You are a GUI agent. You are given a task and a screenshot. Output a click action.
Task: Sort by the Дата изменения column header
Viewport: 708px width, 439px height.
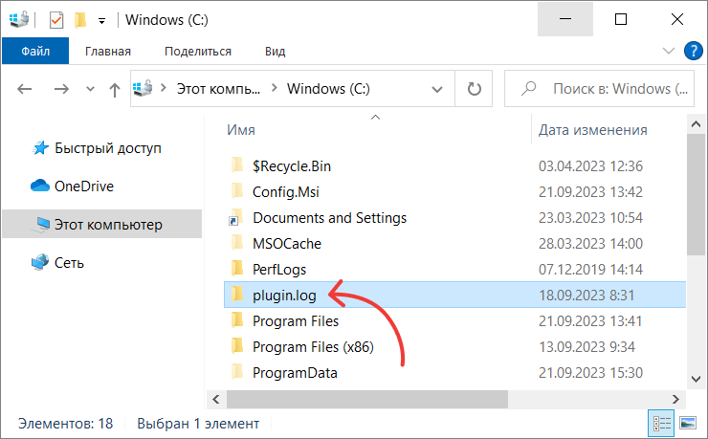point(593,130)
